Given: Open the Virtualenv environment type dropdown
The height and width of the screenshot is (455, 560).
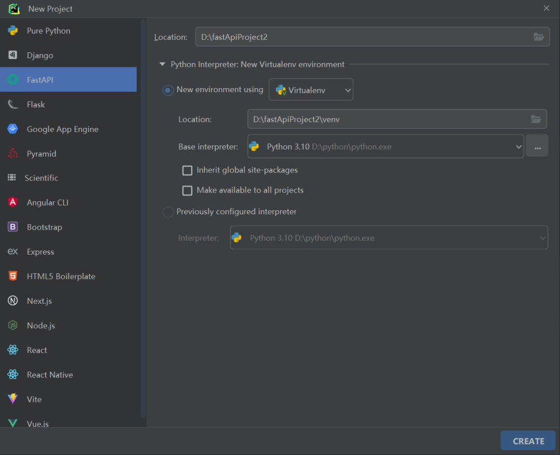Looking at the screenshot, I should 311,90.
